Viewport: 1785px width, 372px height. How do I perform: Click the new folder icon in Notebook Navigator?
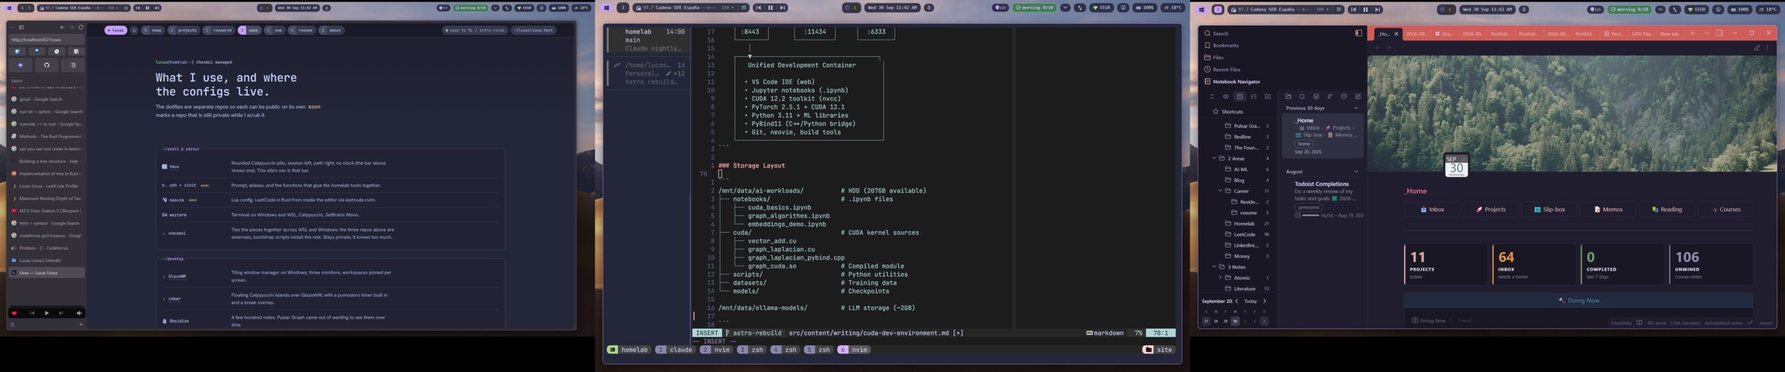[1267, 97]
